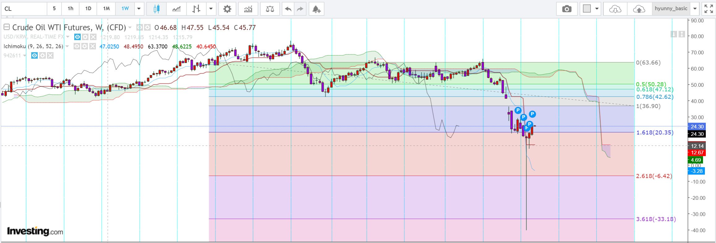
Task: Click the 0.5(50.28) Fibonacci level label
Action: (x=651, y=84)
